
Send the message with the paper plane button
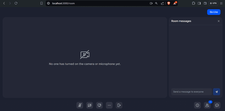[x=217, y=92]
